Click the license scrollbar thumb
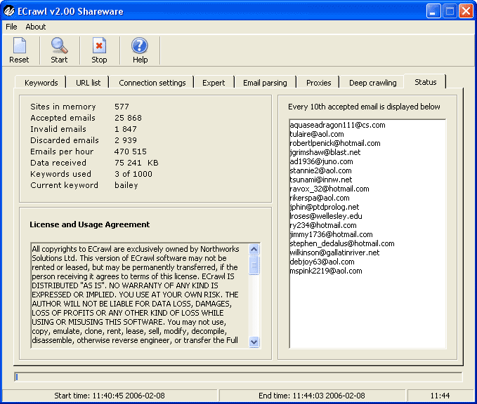477x404 pixels. [254, 265]
